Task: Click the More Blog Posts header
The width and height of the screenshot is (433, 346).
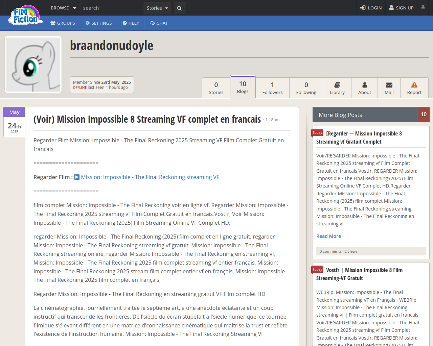Action: (x=365, y=115)
